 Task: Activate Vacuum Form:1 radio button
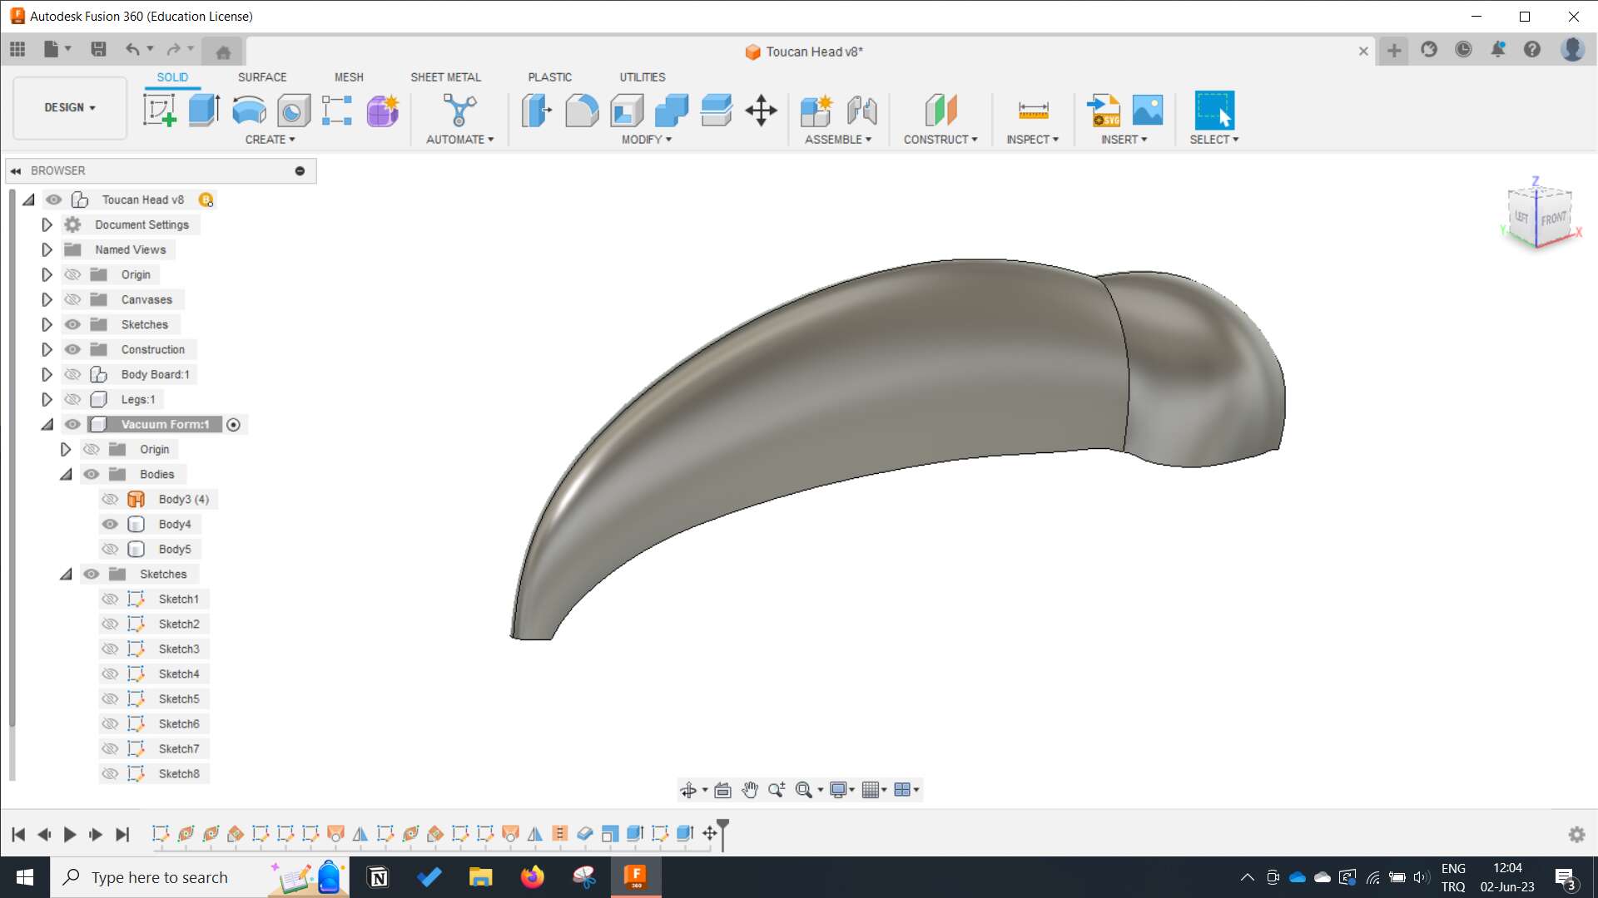234,425
